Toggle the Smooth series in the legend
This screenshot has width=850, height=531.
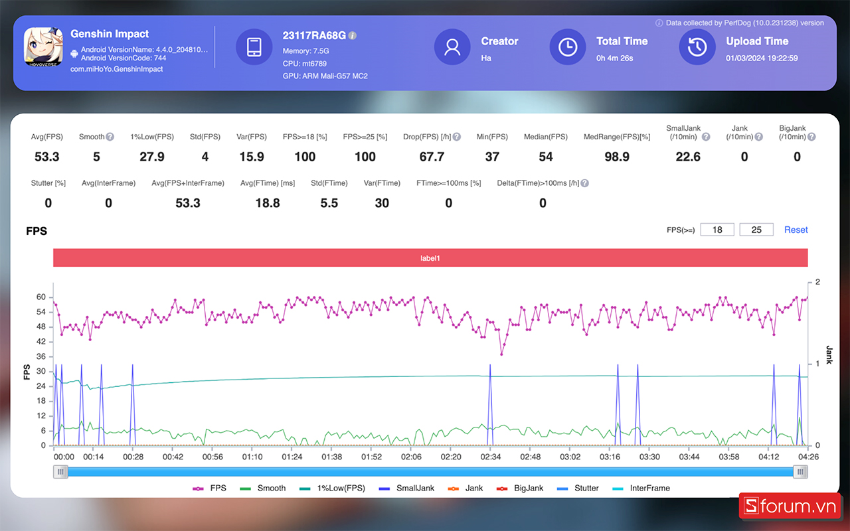[262, 488]
